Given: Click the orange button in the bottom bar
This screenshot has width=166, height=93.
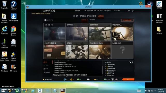Looking at the screenshot, I should pyautogui.click(x=128, y=79).
